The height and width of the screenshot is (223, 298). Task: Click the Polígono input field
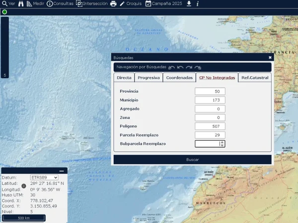[x=210, y=126]
